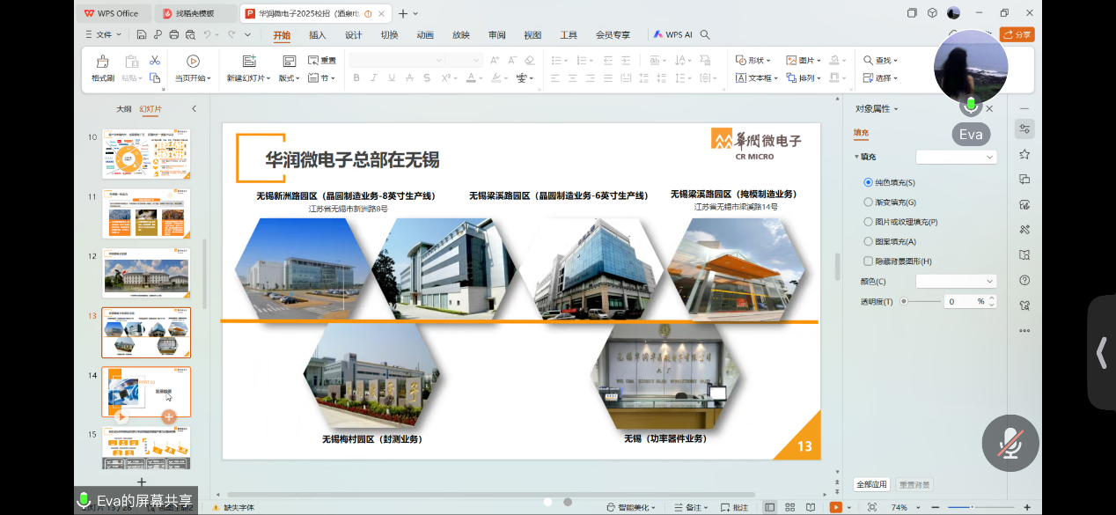Open the File (文件) menu dropdown

(104, 35)
